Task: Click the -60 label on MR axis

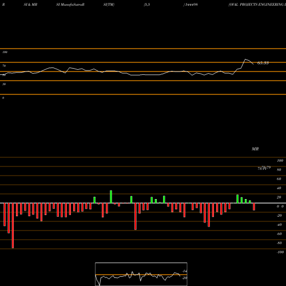Action: (x=279, y=234)
